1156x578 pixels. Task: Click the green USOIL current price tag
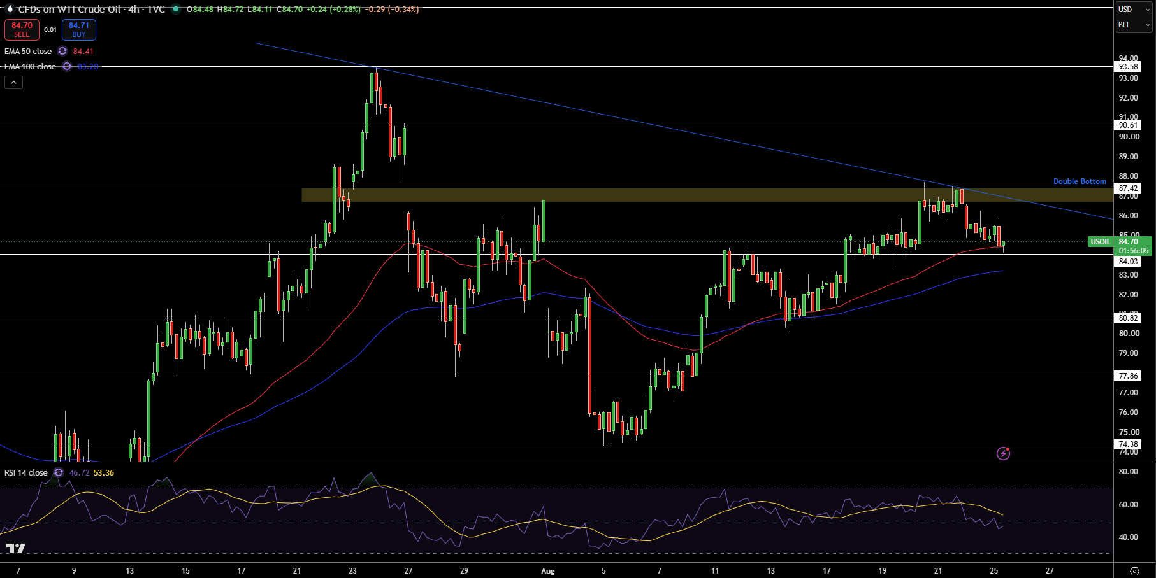(1120, 246)
